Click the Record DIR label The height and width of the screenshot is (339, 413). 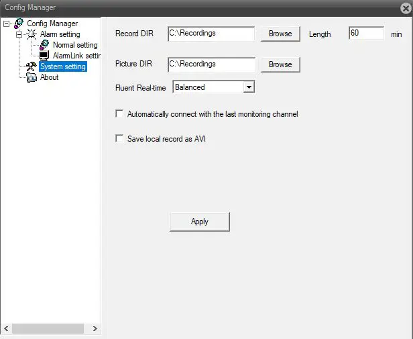[134, 34]
